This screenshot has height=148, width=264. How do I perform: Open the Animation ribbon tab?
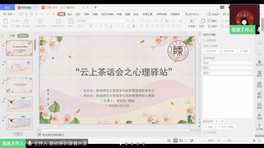click(x=95, y=14)
